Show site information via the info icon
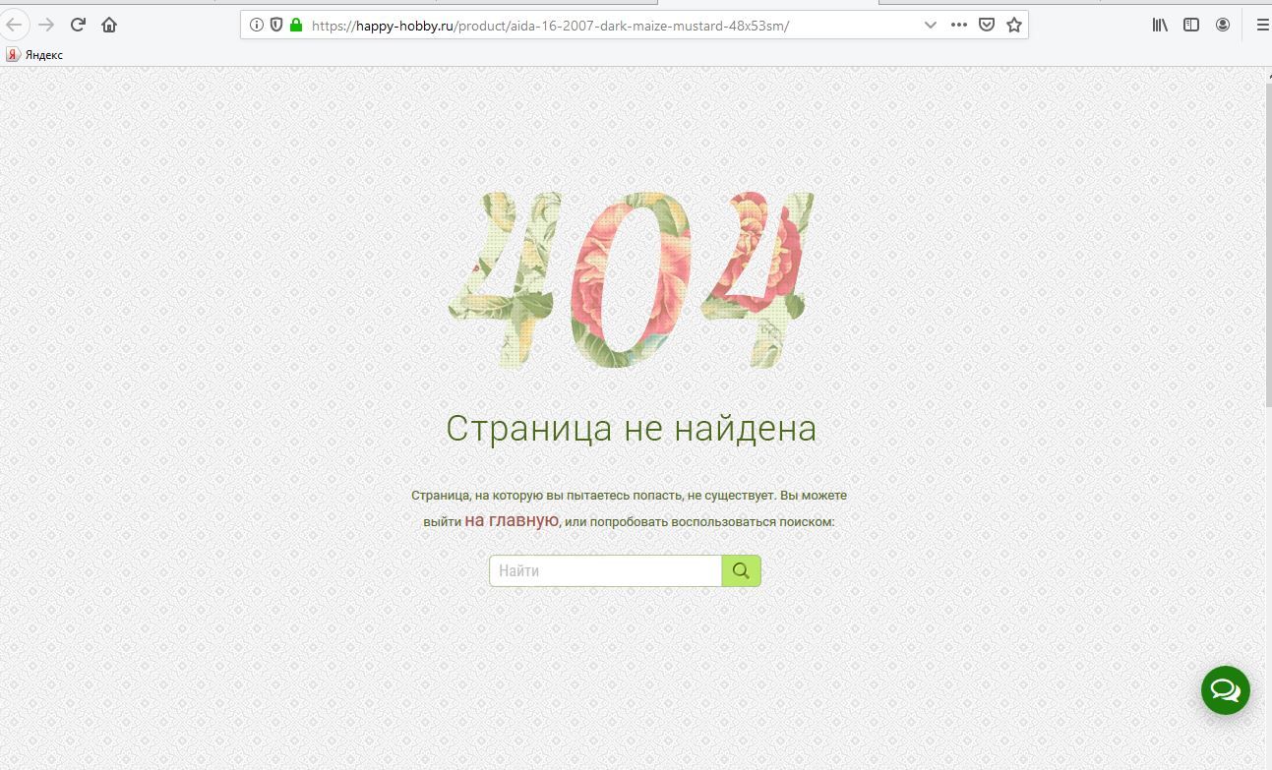The width and height of the screenshot is (1272, 770). click(x=257, y=26)
